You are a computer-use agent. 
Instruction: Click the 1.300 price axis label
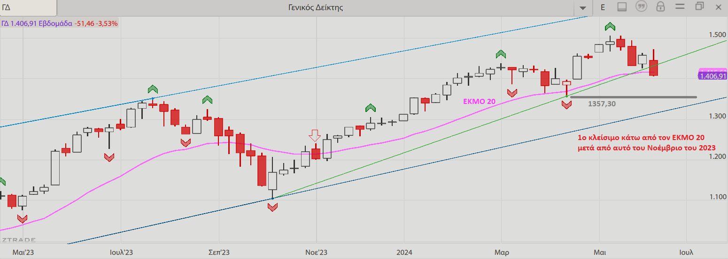718,116
